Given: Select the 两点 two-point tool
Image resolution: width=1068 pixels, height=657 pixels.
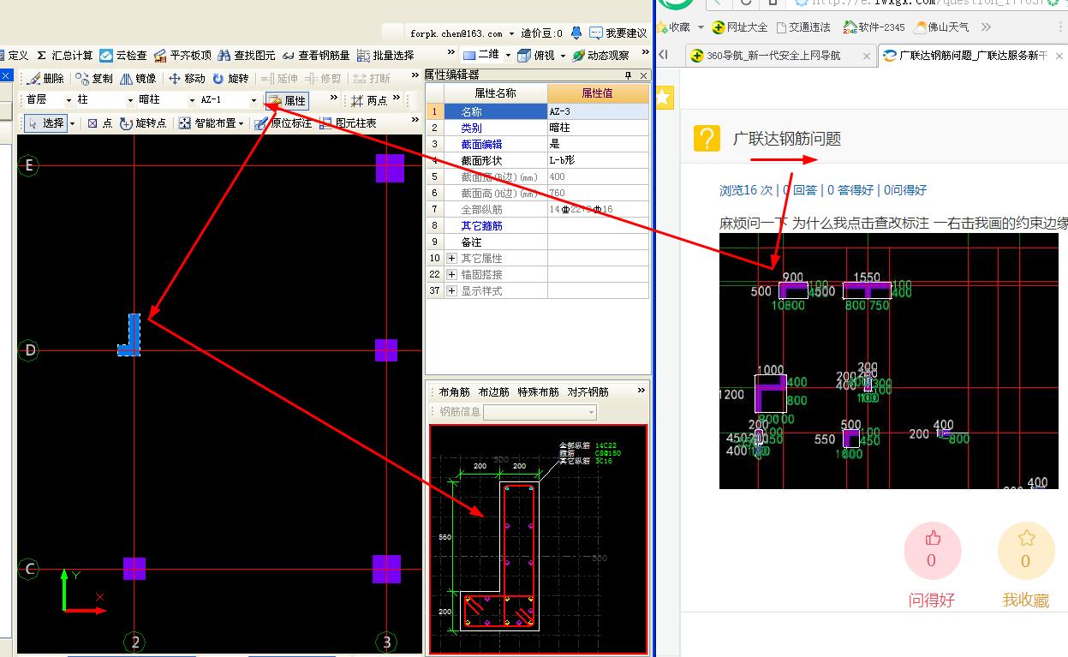Looking at the screenshot, I should pyautogui.click(x=369, y=101).
